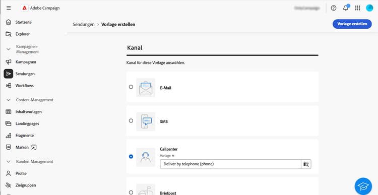The width and height of the screenshot is (378, 195).
Task: Click the Sendungen breadcrumb link
Action: click(84, 24)
